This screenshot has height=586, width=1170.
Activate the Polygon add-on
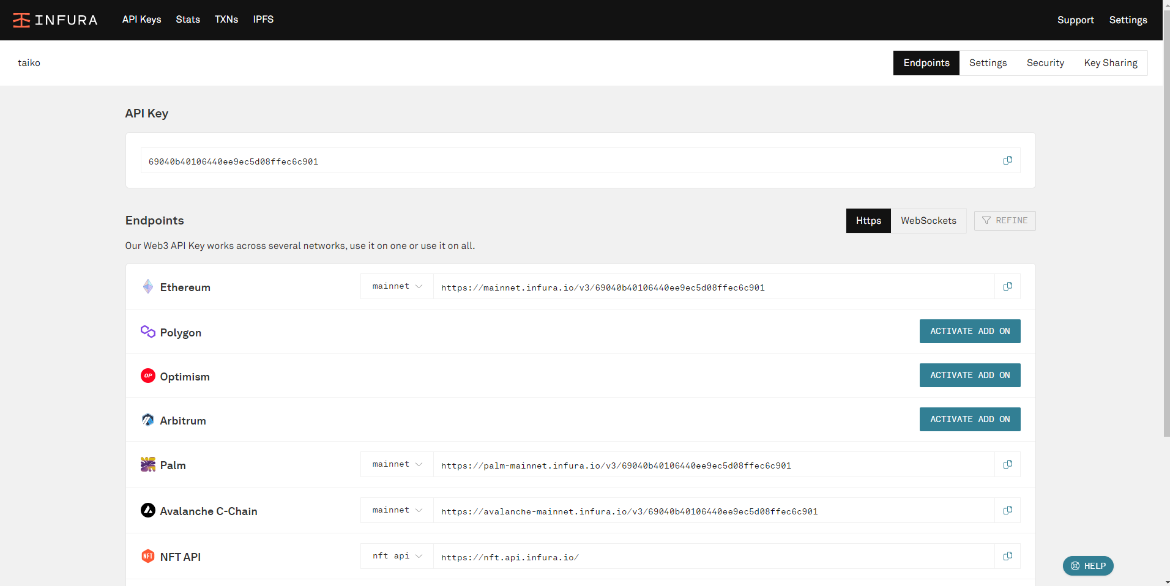(970, 331)
